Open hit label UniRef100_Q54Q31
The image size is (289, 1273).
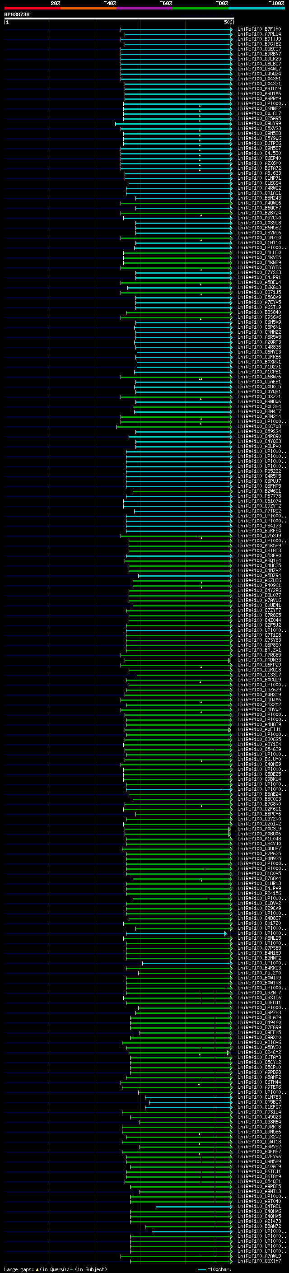(x=259, y=1182)
